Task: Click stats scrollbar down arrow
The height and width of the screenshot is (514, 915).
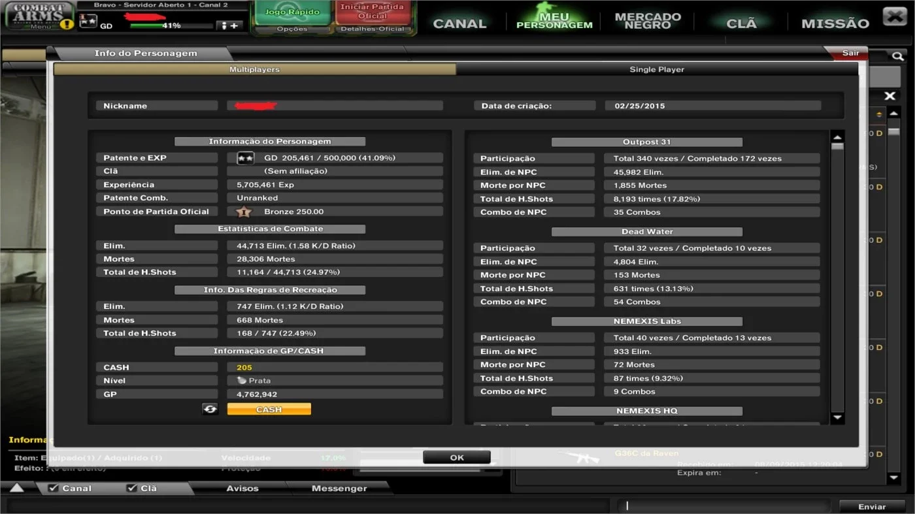Action: [x=837, y=417]
